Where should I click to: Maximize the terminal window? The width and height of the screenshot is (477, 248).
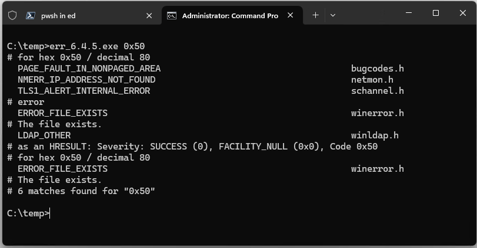(436, 13)
